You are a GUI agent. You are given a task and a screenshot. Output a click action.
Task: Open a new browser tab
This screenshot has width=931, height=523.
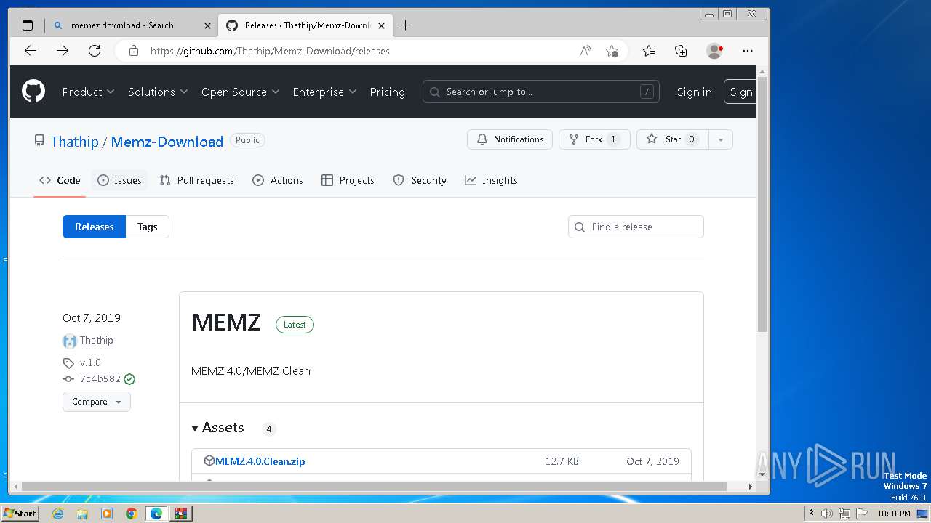[405, 25]
